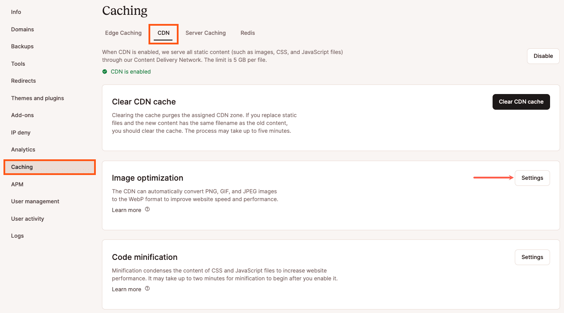Select Caching in the sidebar
Viewport: 564px width, 313px height.
(x=50, y=167)
